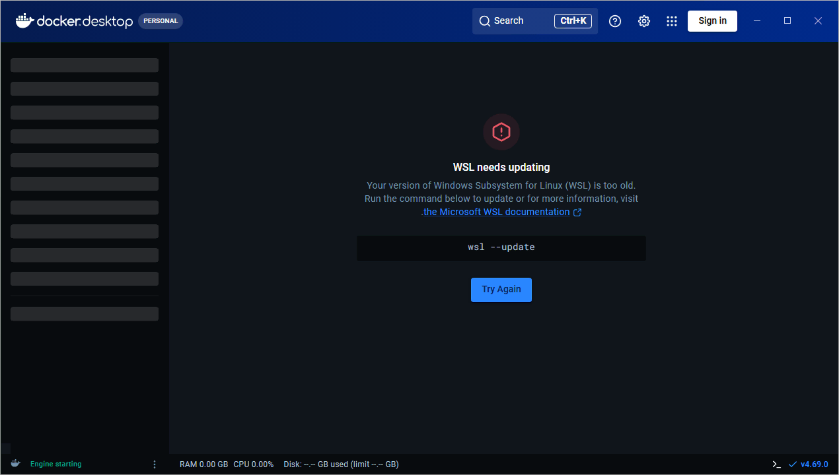Maximize the Docker Desktop window
Viewport: 839px width, 475px height.
[x=787, y=21]
